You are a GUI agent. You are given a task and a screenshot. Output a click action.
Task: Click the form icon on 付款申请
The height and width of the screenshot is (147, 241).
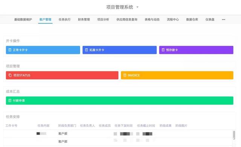pyautogui.click(x=10, y=101)
